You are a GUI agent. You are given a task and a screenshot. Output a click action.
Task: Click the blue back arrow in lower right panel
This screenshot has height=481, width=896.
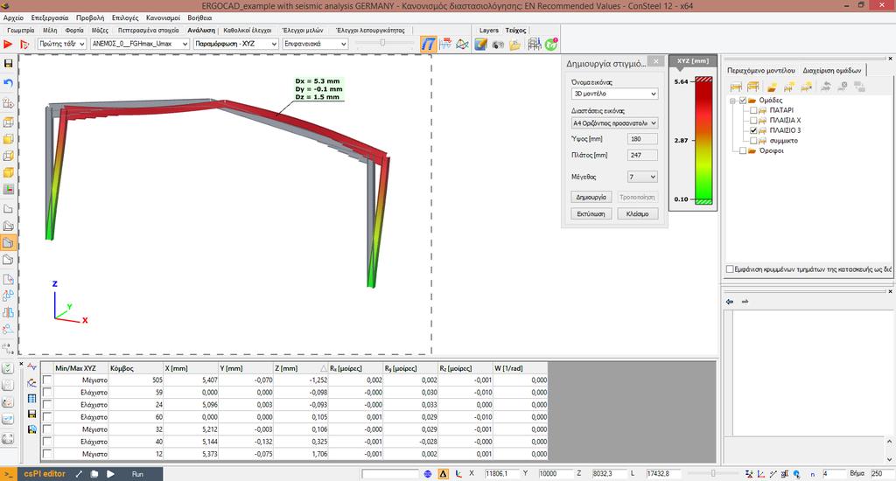[x=730, y=302]
